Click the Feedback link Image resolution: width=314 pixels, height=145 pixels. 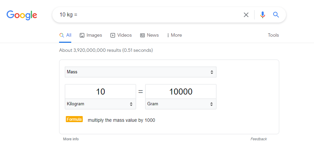259,139
